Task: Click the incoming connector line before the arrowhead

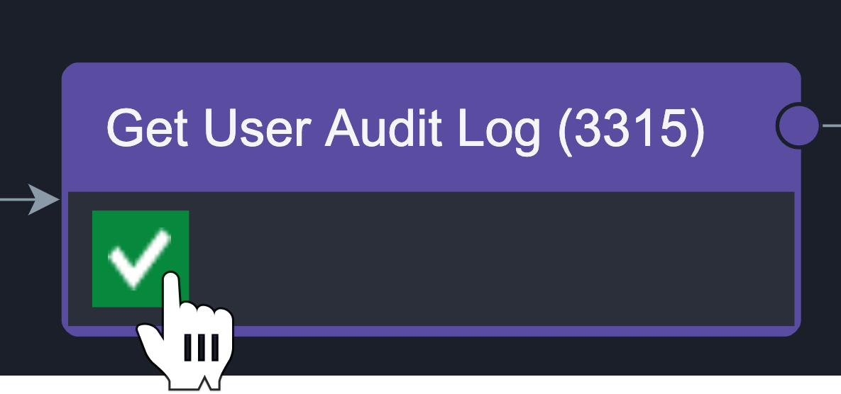Action: click(x=15, y=200)
